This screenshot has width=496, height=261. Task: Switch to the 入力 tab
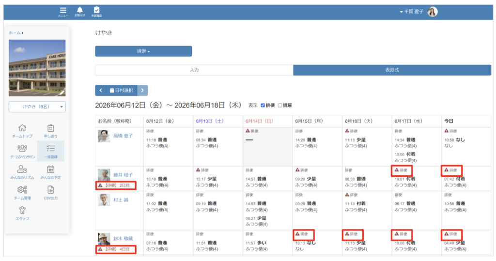tap(194, 70)
